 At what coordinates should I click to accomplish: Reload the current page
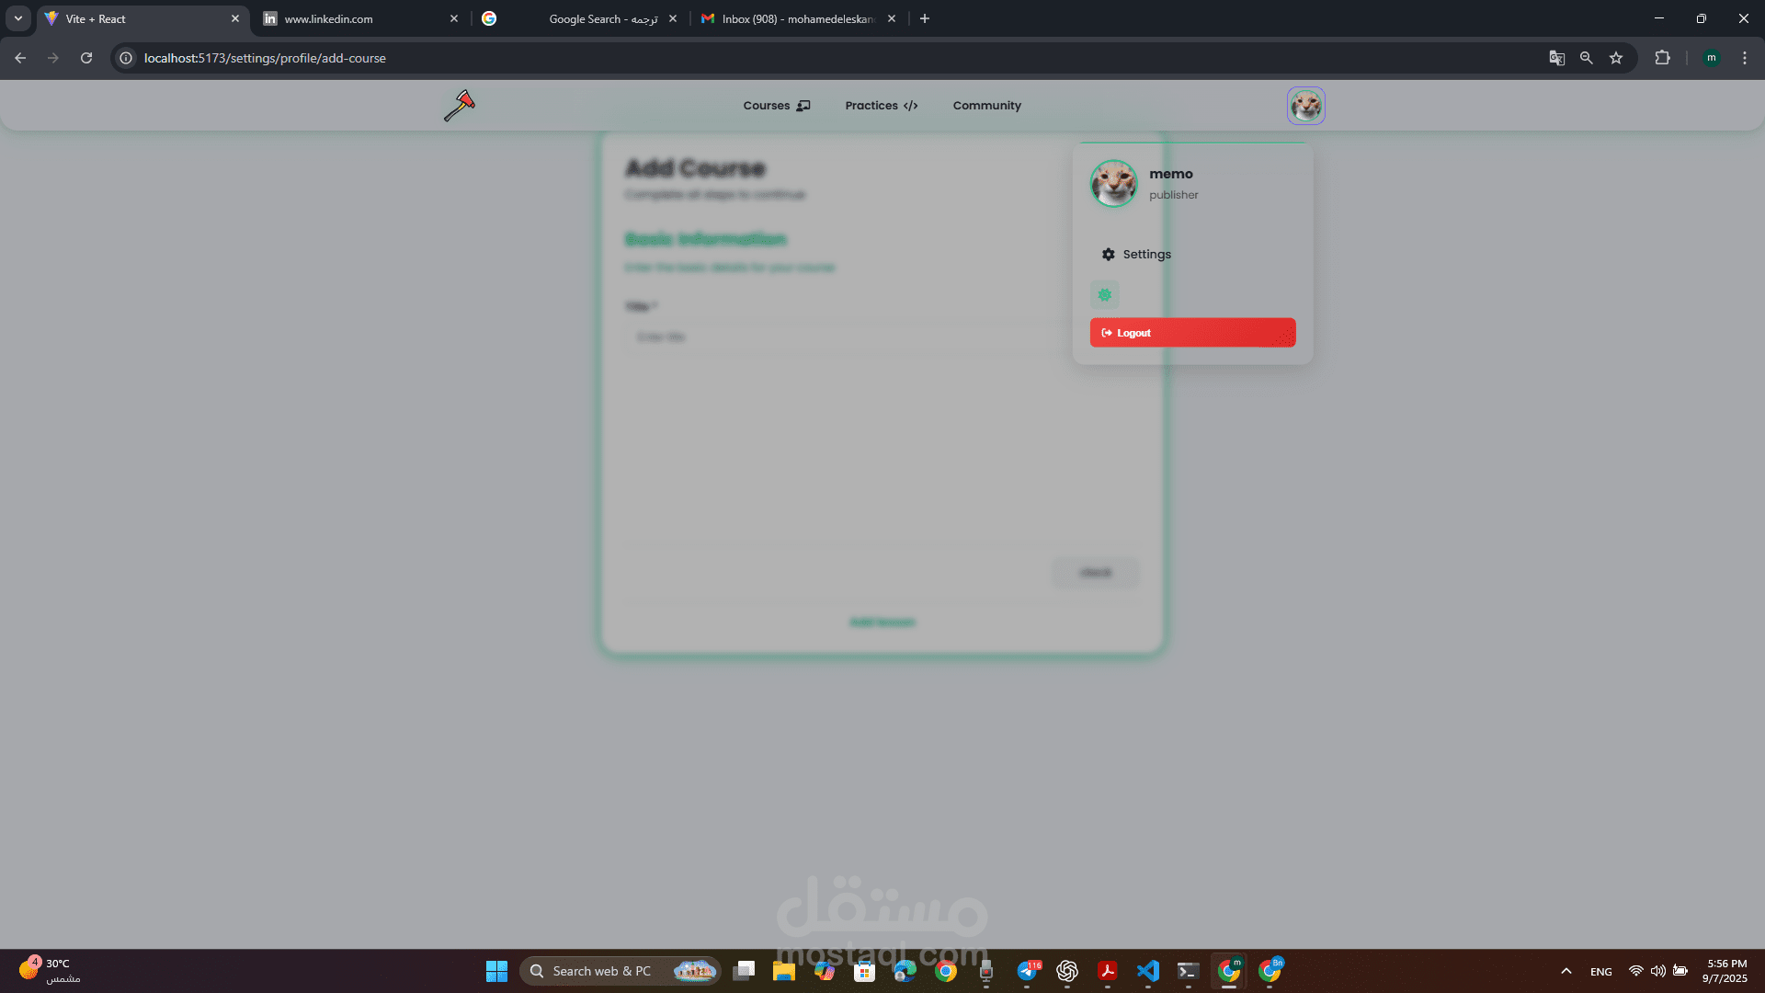86,58
